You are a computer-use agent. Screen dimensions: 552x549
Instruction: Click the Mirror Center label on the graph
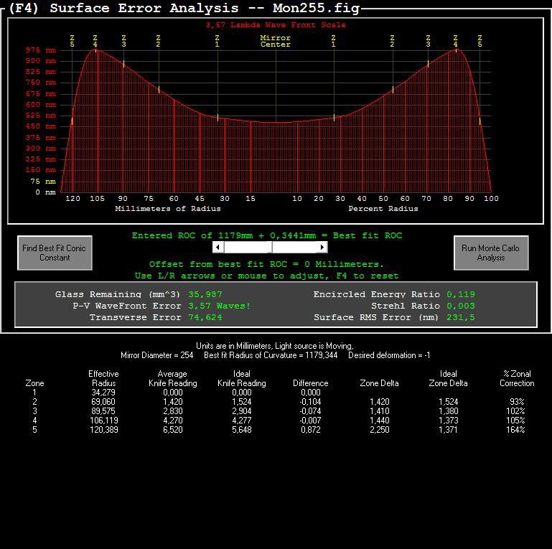click(x=276, y=41)
